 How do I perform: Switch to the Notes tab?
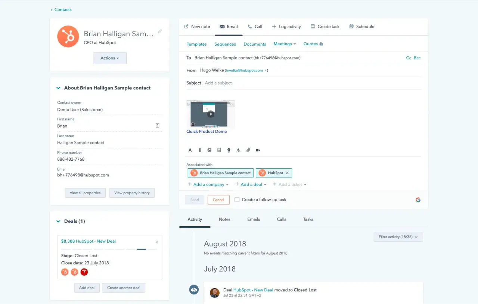[224, 219]
